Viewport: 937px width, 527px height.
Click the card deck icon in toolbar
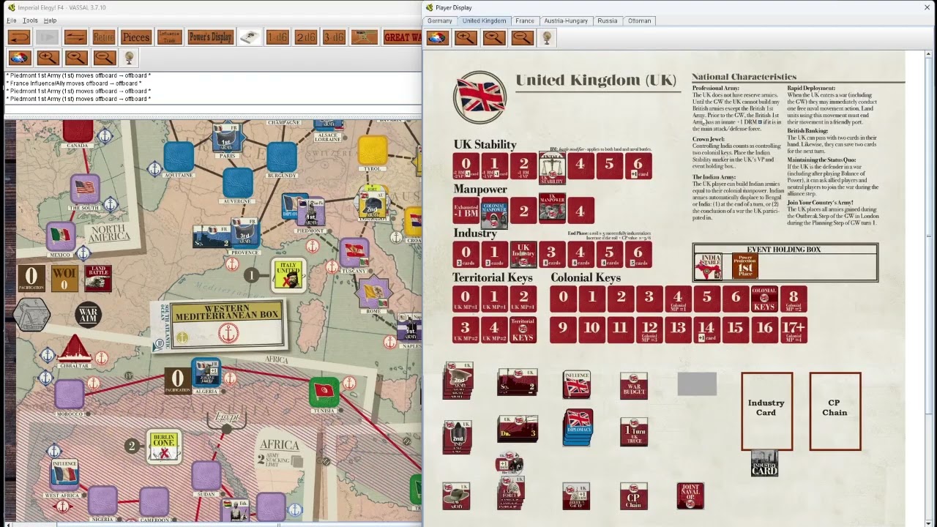pyautogui.click(x=250, y=37)
